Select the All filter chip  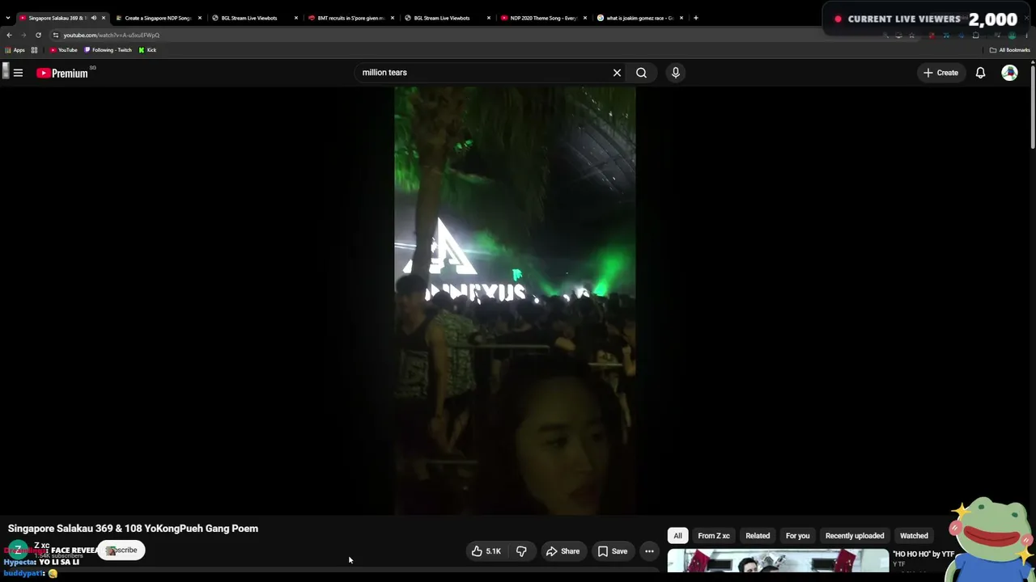coord(677,536)
